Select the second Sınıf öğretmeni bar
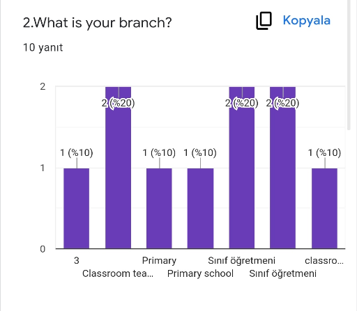 point(282,168)
